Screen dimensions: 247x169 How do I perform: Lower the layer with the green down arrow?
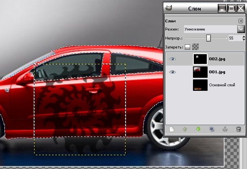coord(198,129)
